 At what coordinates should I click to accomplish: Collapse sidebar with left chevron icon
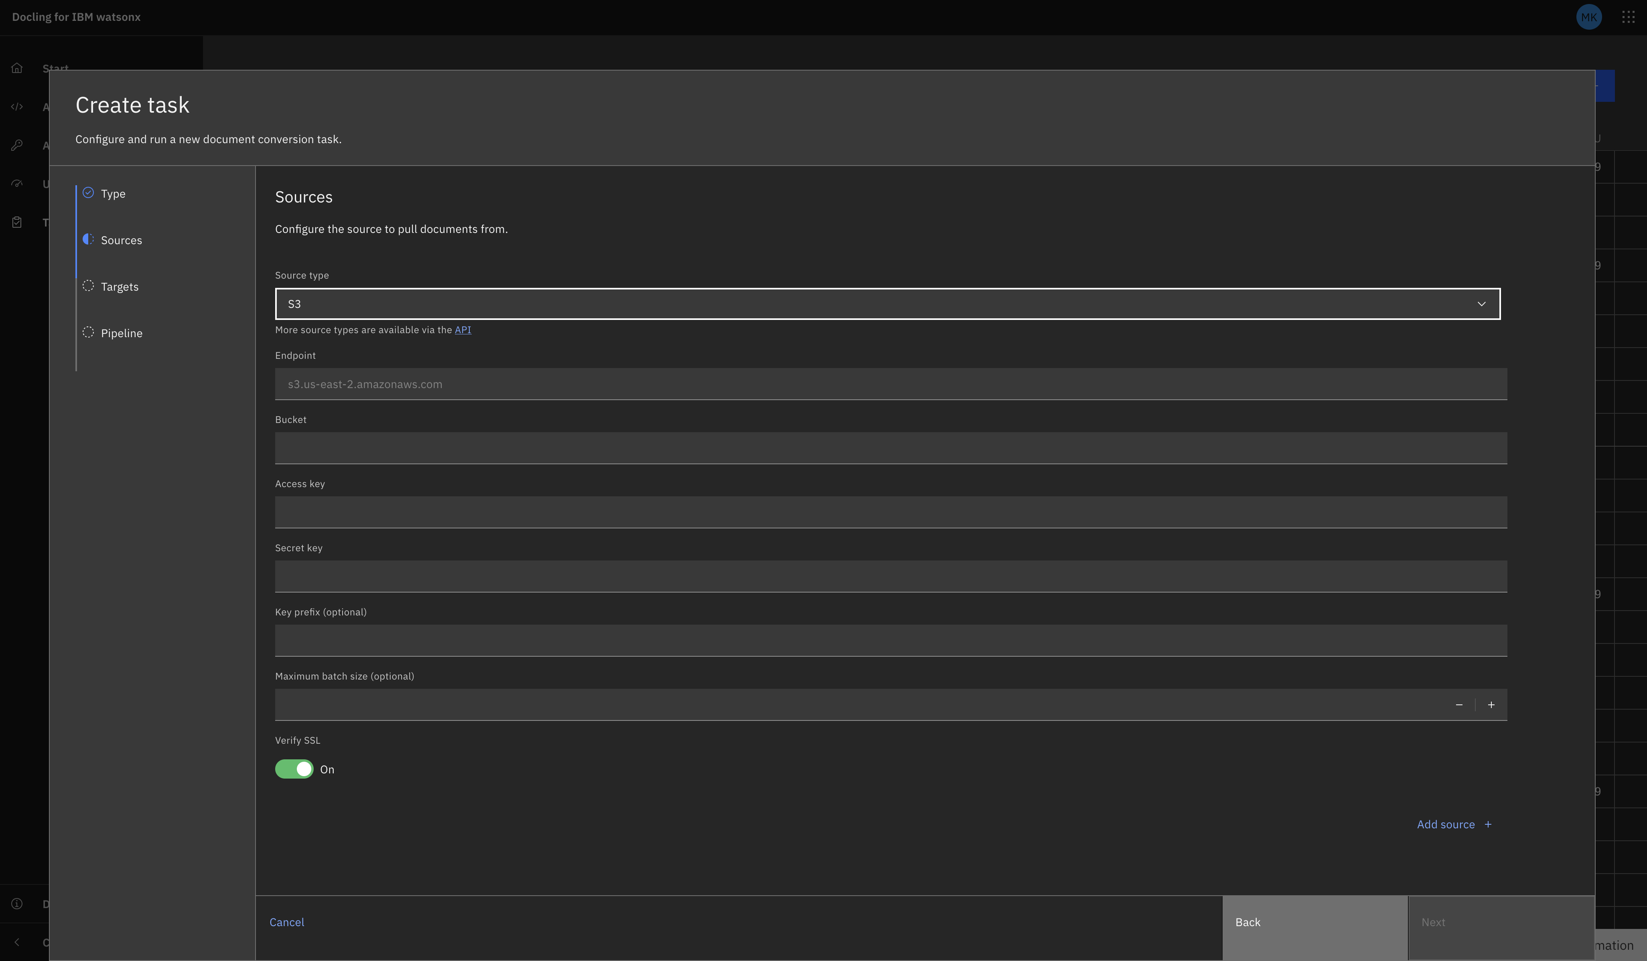point(17,942)
